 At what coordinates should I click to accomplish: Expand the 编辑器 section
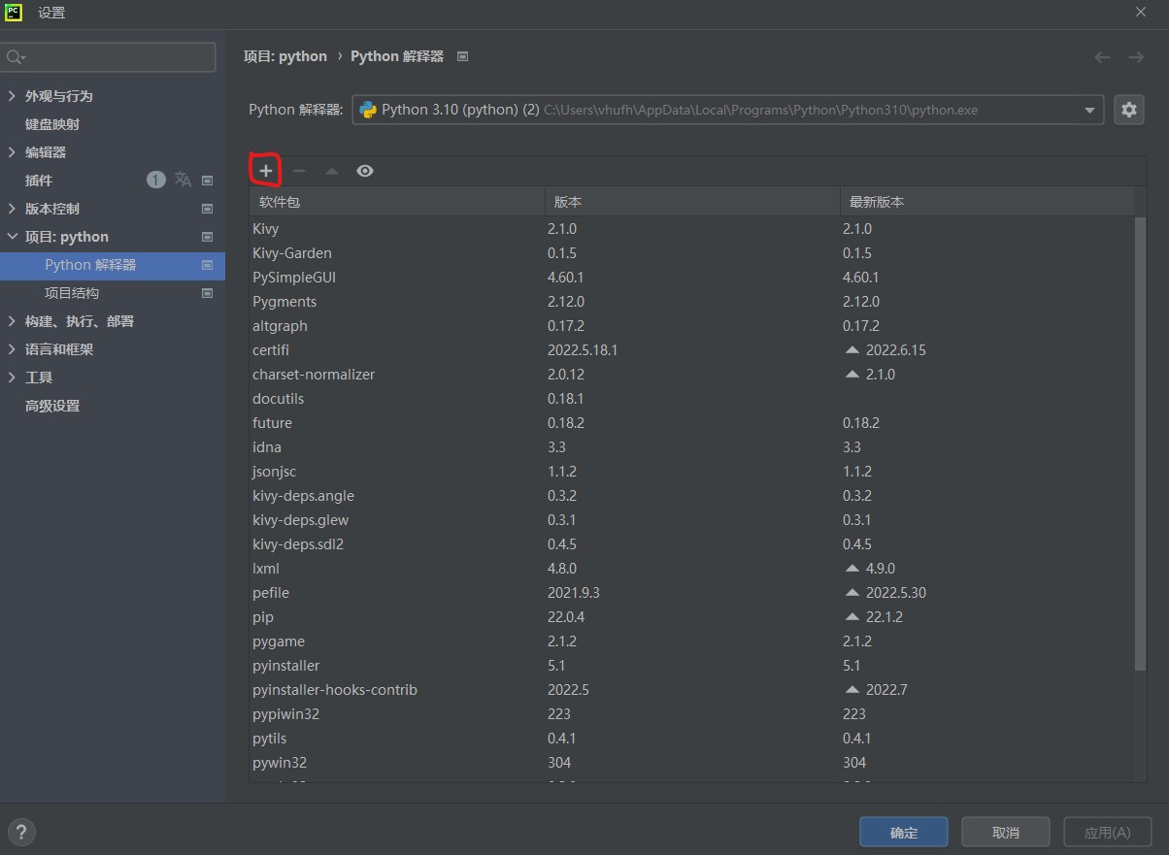(x=12, y=152)
